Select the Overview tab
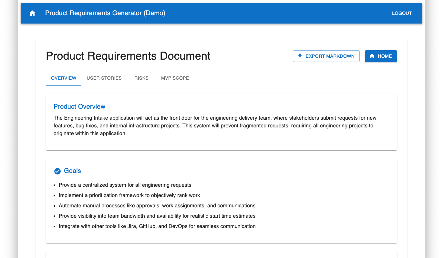 [x=64, y=78]
